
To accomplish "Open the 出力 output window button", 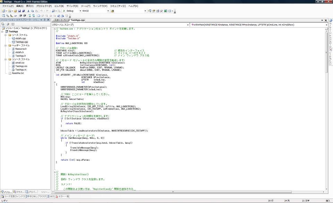I will (x=51, y=196).
